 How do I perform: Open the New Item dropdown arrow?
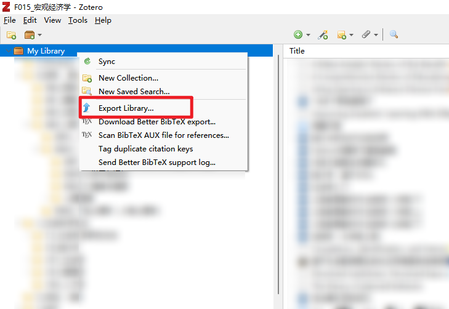(308, 35)
